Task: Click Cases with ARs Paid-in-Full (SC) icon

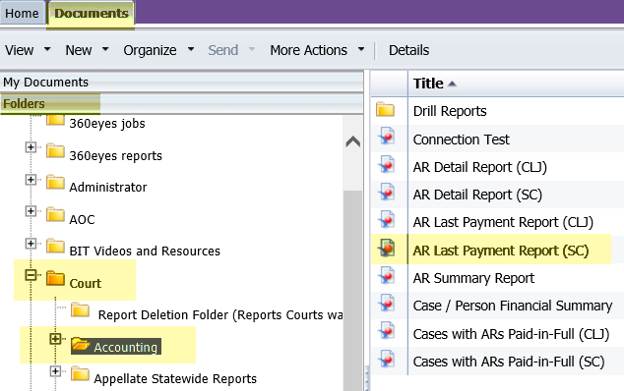Action: pyautogui.click(x=387, y=359)
